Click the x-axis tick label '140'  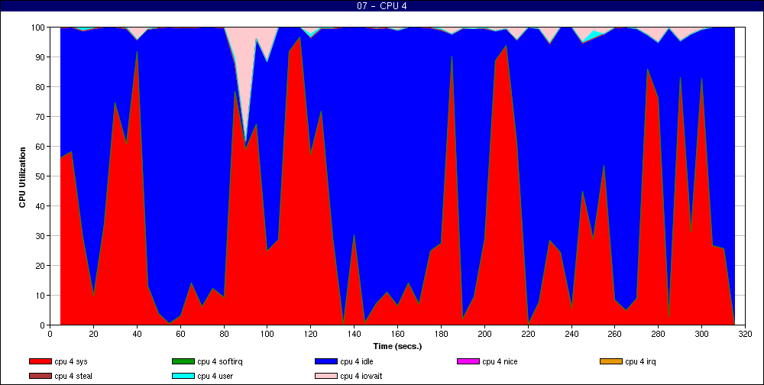pos(354,334)
